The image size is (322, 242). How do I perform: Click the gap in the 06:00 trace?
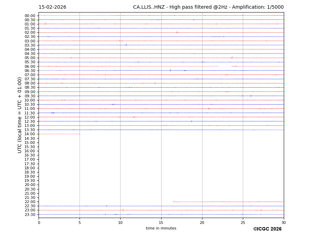click(x=225, y=66)
